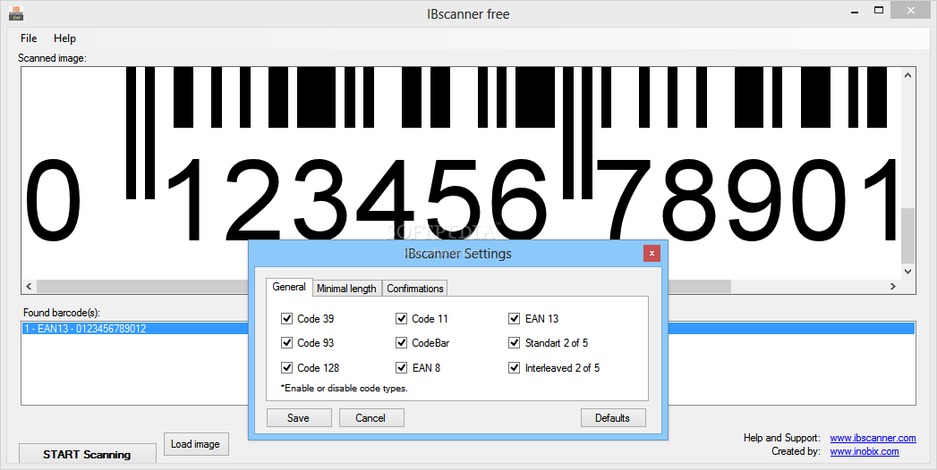This screenshot has height=470, width=937.
Task: Maximize the IBscanner free window
Action: [x=879, y=10]
